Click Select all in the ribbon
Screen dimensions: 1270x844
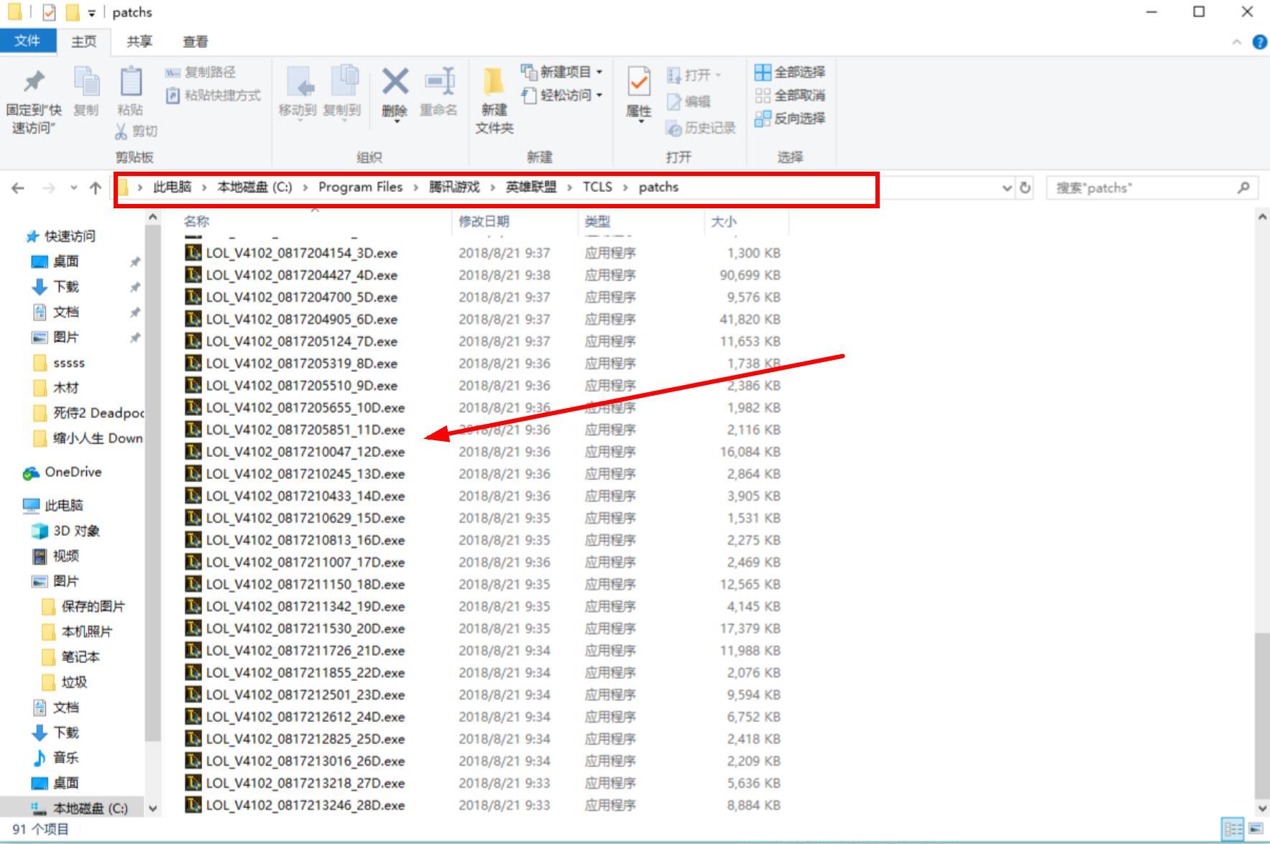tap(789, 72)
